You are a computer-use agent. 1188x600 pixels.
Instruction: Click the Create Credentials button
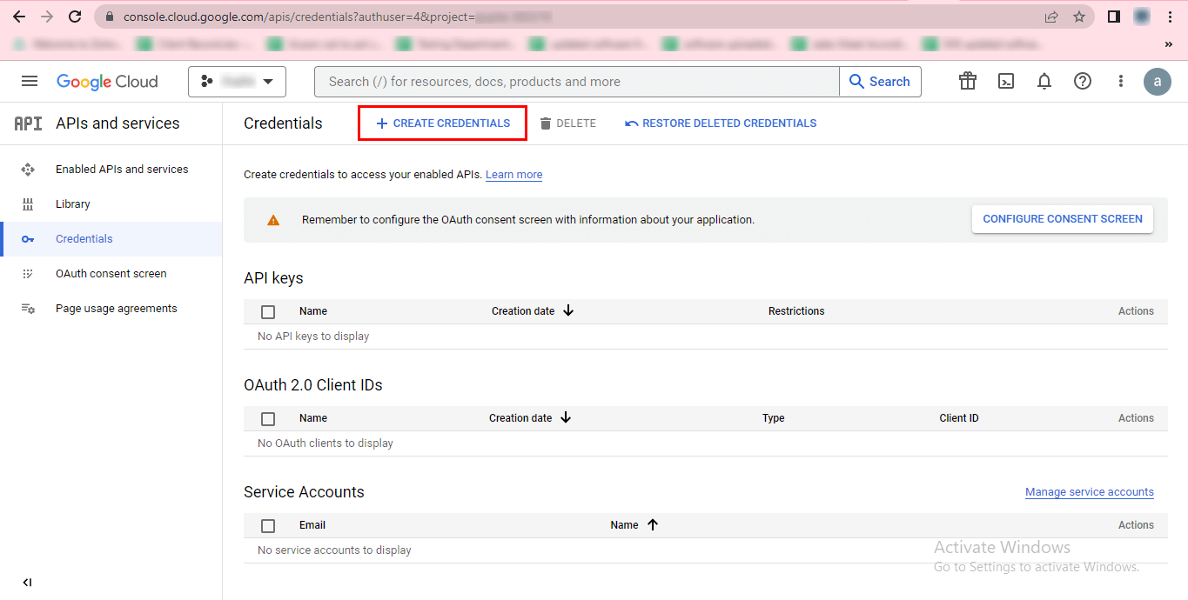(x=442, y=123)
